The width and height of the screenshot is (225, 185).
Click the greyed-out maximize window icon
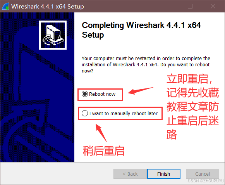tap(190, 6)
